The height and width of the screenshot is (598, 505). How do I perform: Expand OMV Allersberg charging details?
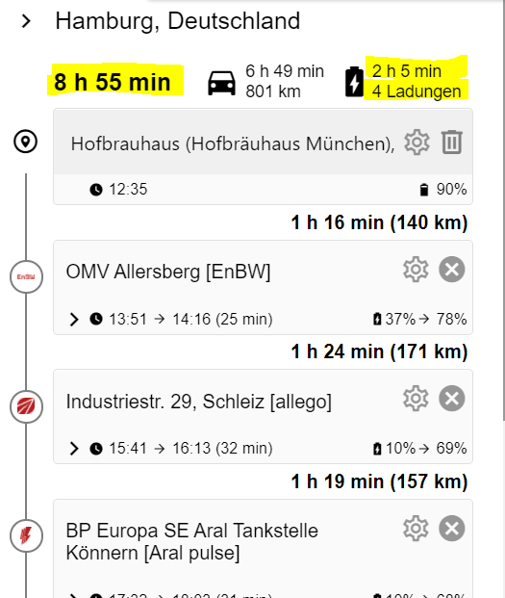click(x=74, y=319)
